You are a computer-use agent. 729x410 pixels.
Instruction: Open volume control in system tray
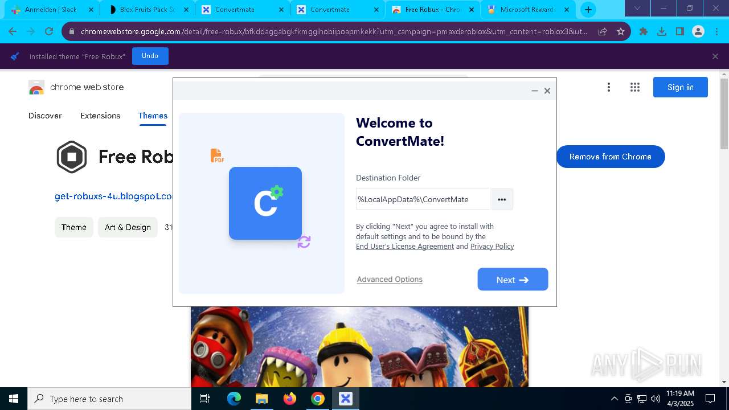(655, 399)
